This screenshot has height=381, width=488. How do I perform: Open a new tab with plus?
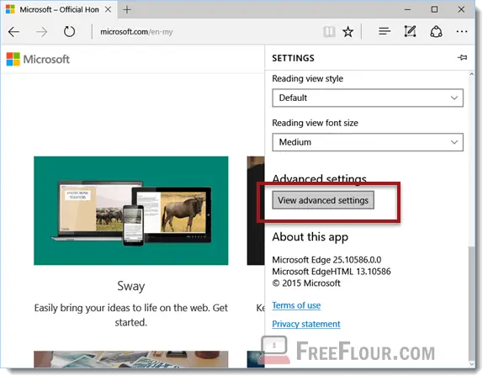[x=127, y=9]
